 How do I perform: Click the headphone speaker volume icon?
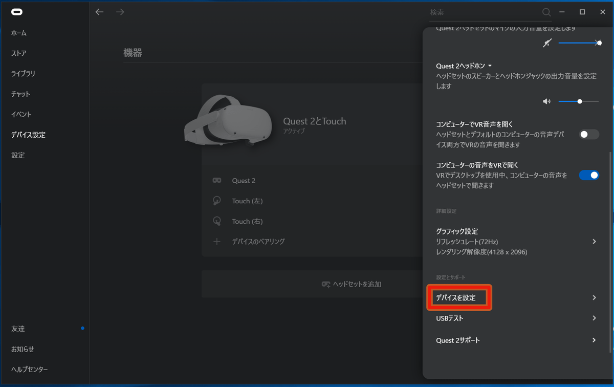[546, 101]
